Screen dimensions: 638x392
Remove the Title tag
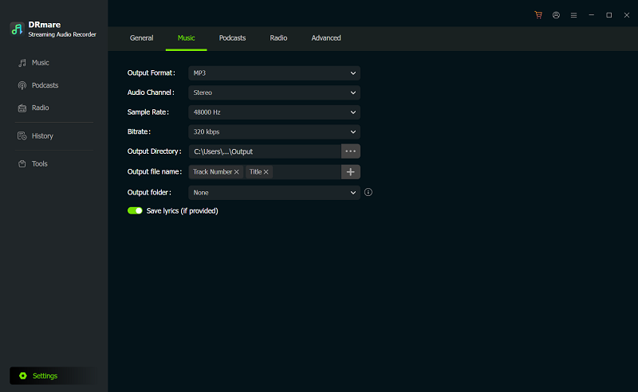click(x=266, y=172)
